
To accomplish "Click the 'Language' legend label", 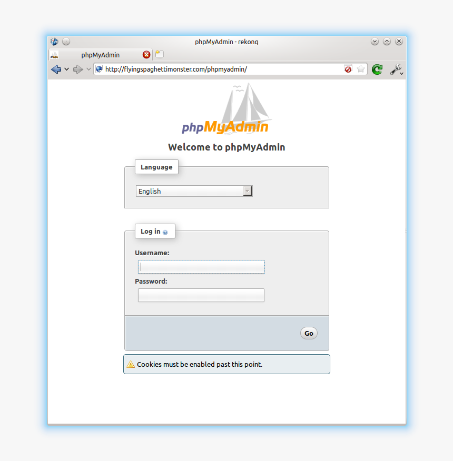I will point(156,167).
